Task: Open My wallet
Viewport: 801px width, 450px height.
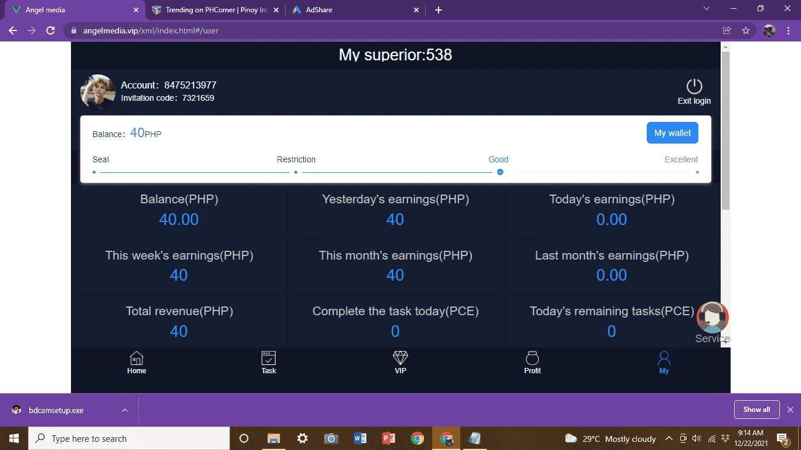Action: point(673,133)
